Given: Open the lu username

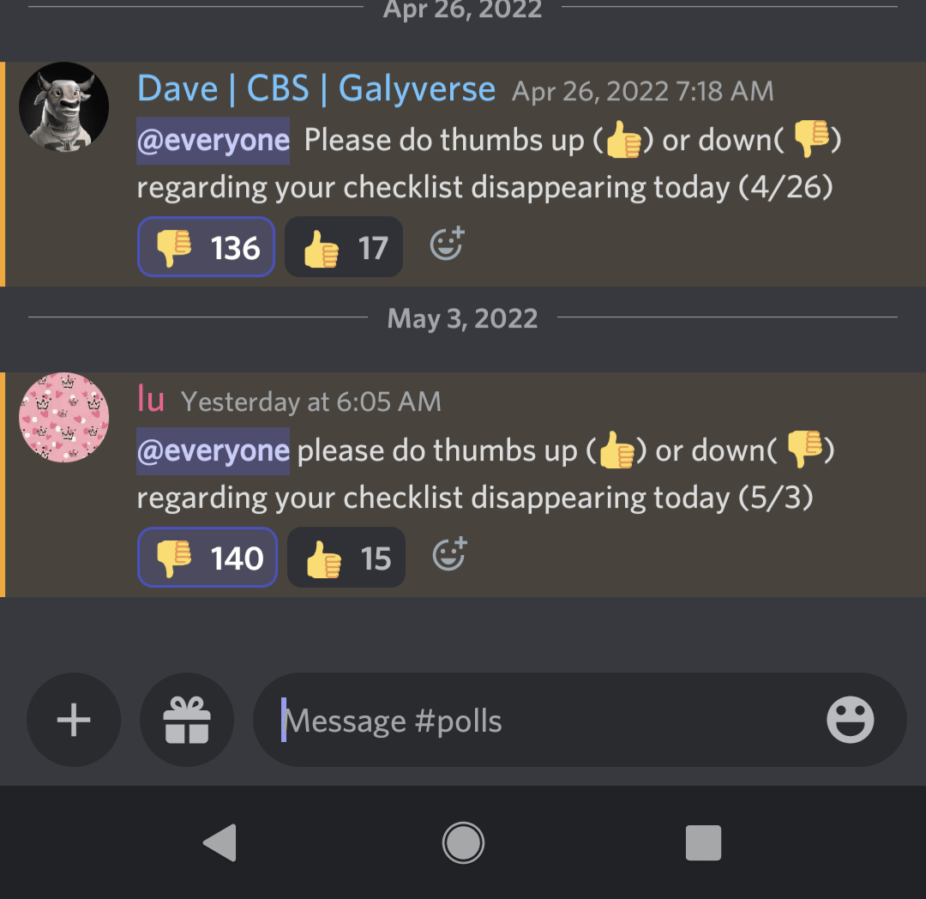Looking at the screenshot, I should [151, 399].
